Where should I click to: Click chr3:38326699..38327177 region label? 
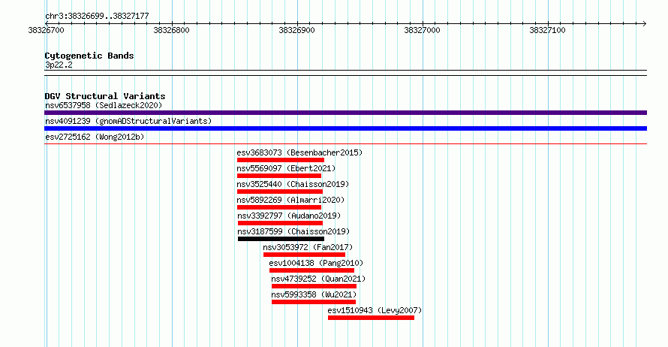tap(97, 17)
